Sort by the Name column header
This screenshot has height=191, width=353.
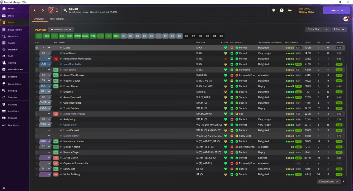point(62,42)
